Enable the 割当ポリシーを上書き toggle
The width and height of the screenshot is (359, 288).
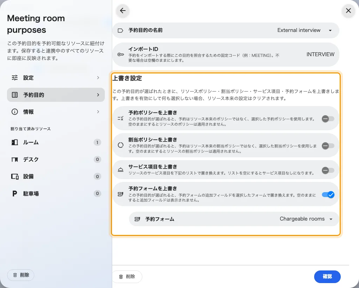(328, 146)
